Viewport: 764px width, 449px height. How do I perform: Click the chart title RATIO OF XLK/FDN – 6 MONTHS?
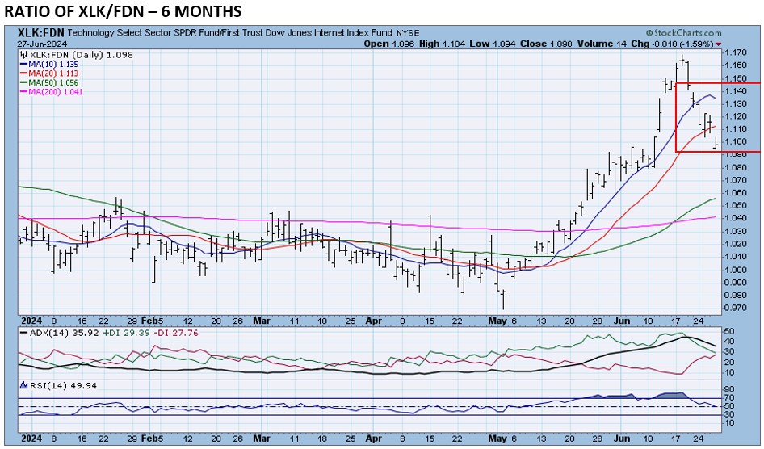point(122,10)
